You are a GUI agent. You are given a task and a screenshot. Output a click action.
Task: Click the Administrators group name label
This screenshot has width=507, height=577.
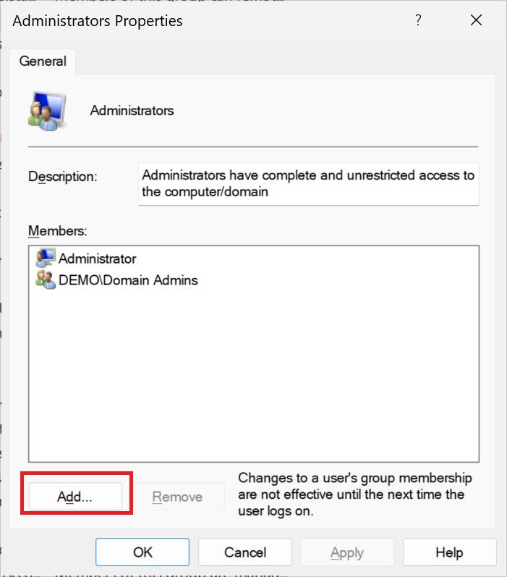click(x=132, y=110)
